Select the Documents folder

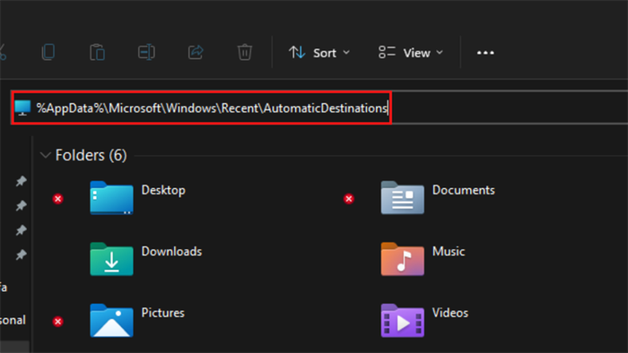pos(438,198)
